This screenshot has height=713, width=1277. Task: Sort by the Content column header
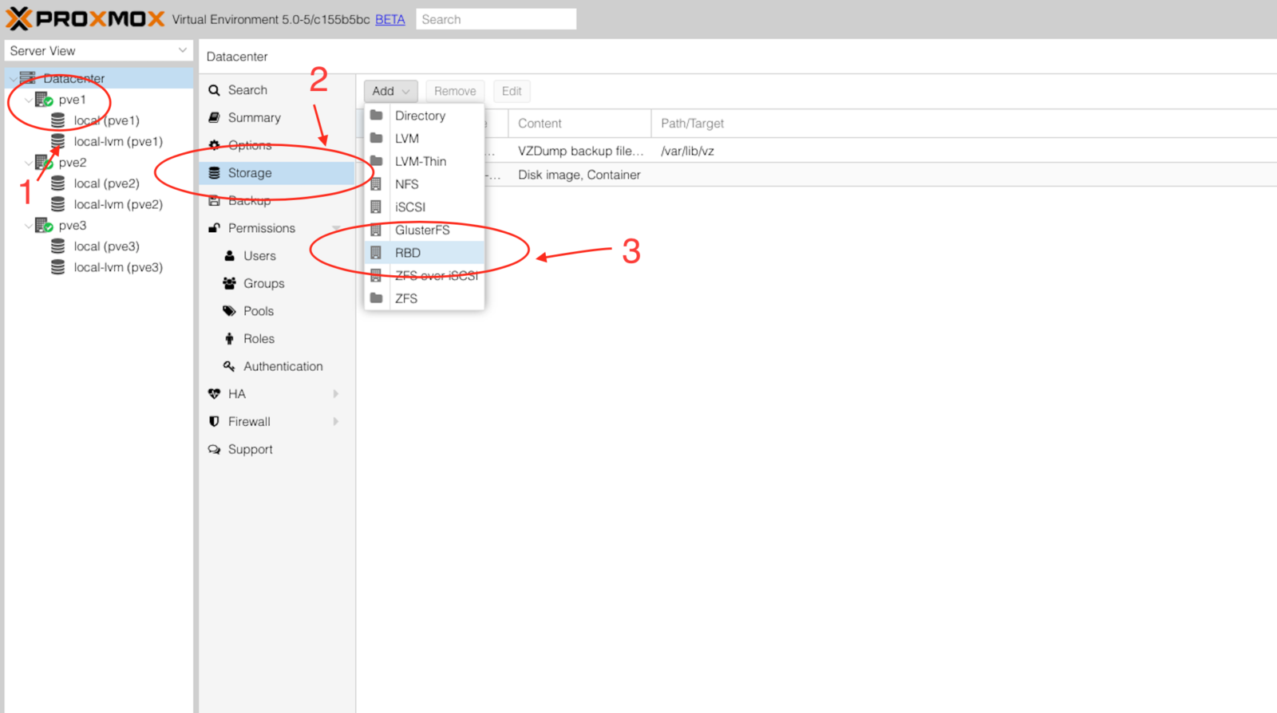[579, 124]
